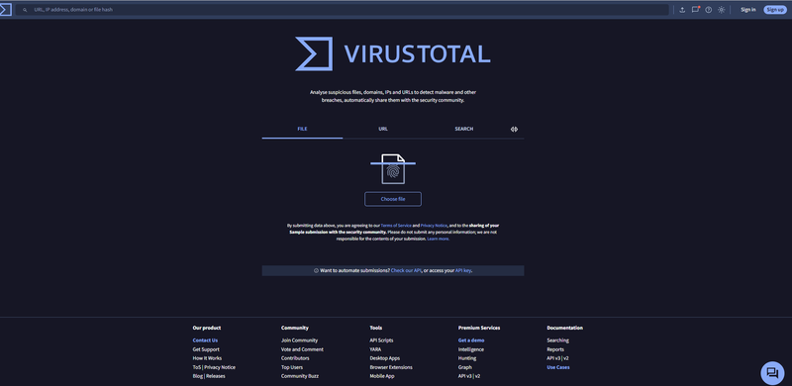Click the Documentation footer heading

coord(564,328)
